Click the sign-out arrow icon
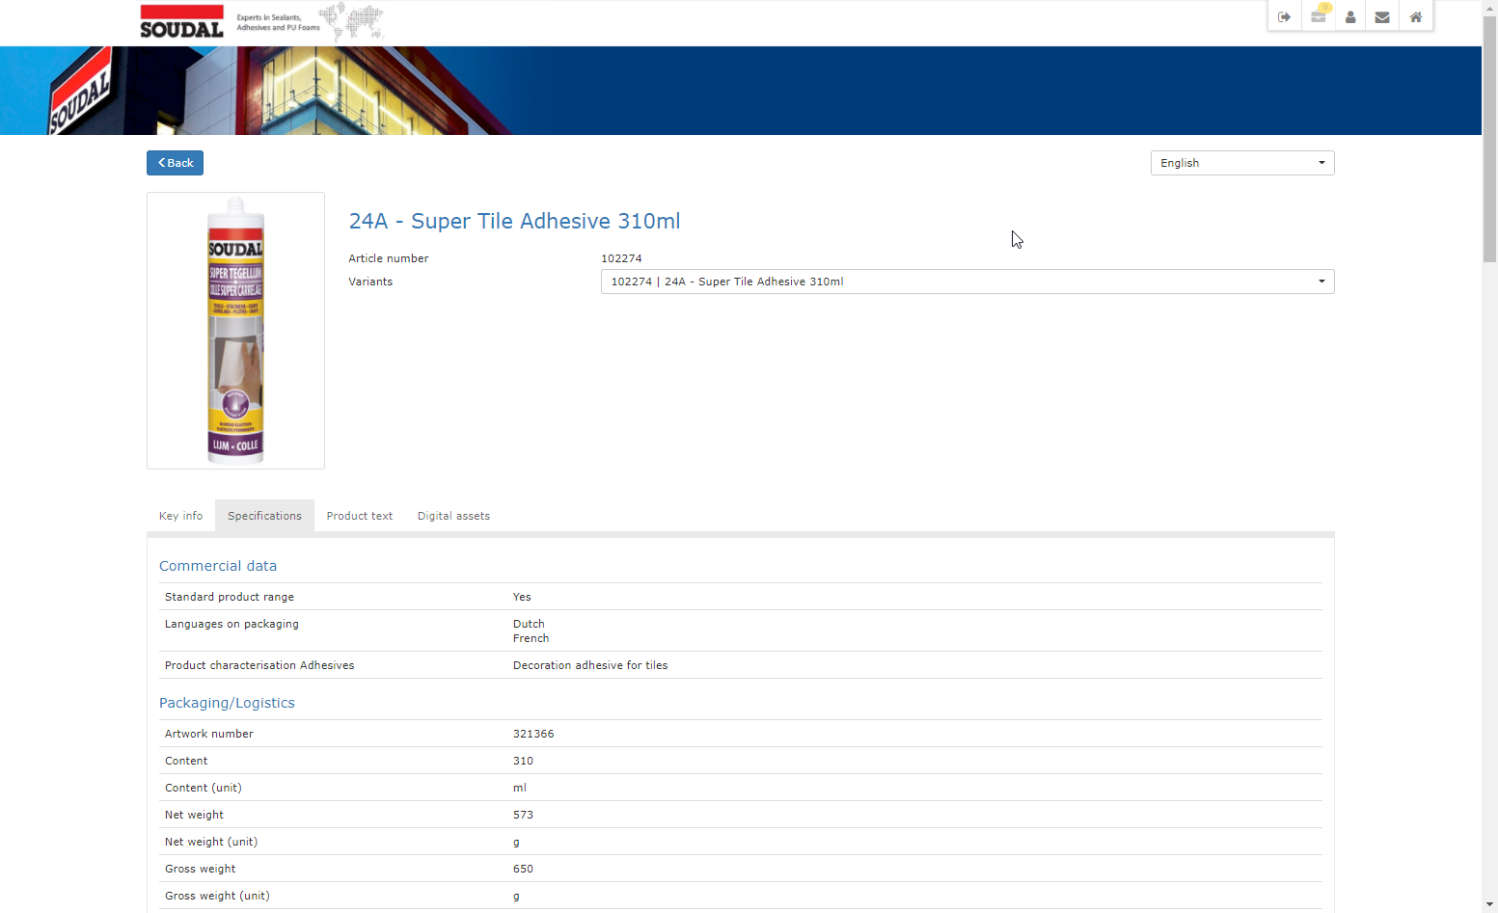The height and width of the screenshot is (913, 1498). point(1284,16)
